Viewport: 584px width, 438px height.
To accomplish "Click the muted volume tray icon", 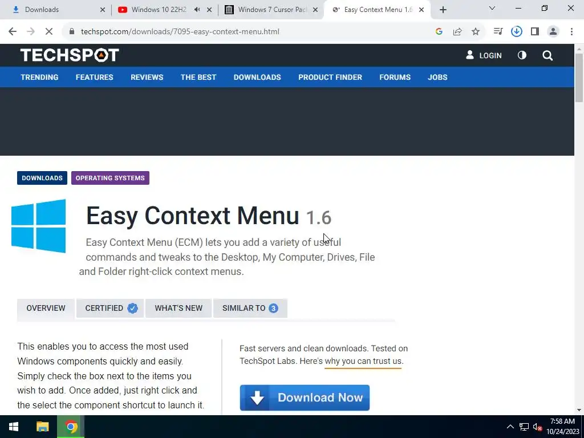I will [537, 427].
